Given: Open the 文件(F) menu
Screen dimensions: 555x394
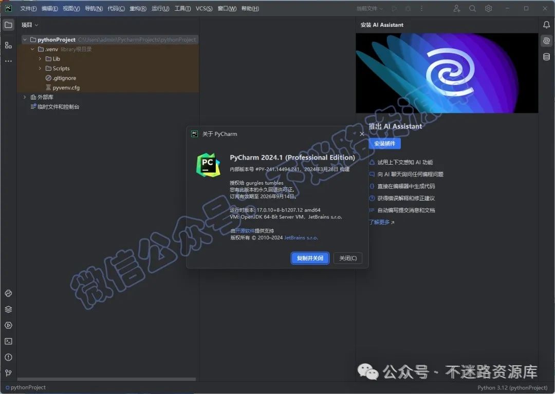Looking at the screenshot, I should 28,9.
